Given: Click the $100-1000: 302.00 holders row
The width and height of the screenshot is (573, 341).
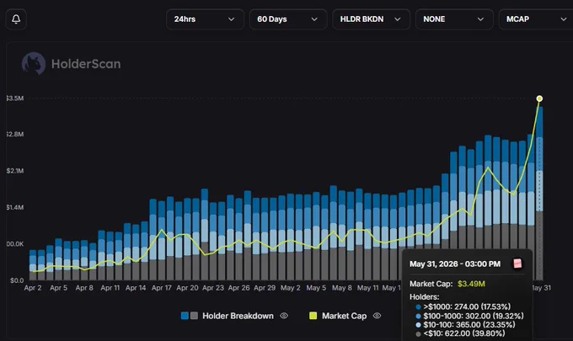Looking at the screenshot, I should [x=469, y=316].
